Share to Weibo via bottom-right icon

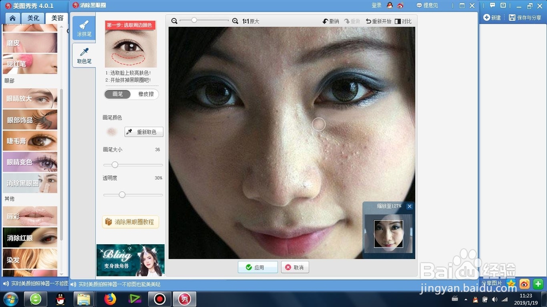coord(525,284)
